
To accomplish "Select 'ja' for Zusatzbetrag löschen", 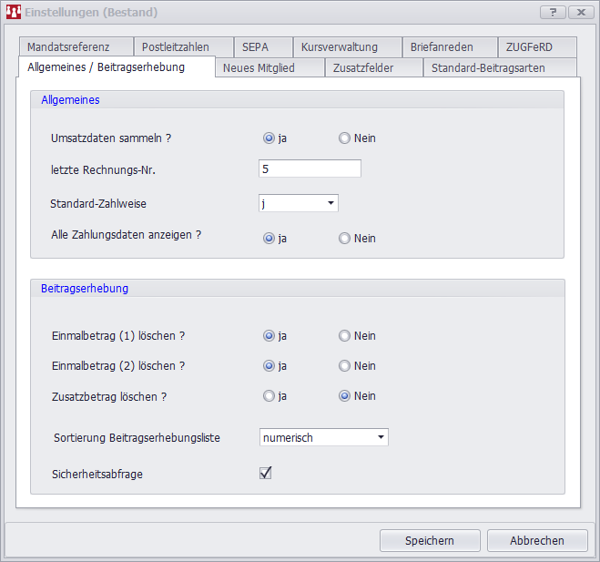I will click(x=269, y=396).
